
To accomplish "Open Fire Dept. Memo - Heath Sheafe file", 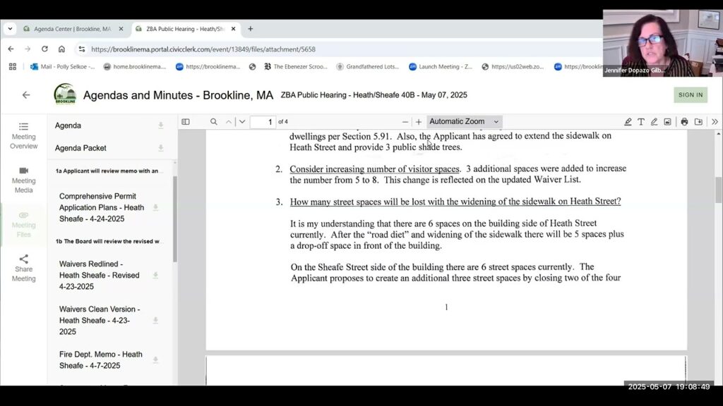I will point(100,359).
